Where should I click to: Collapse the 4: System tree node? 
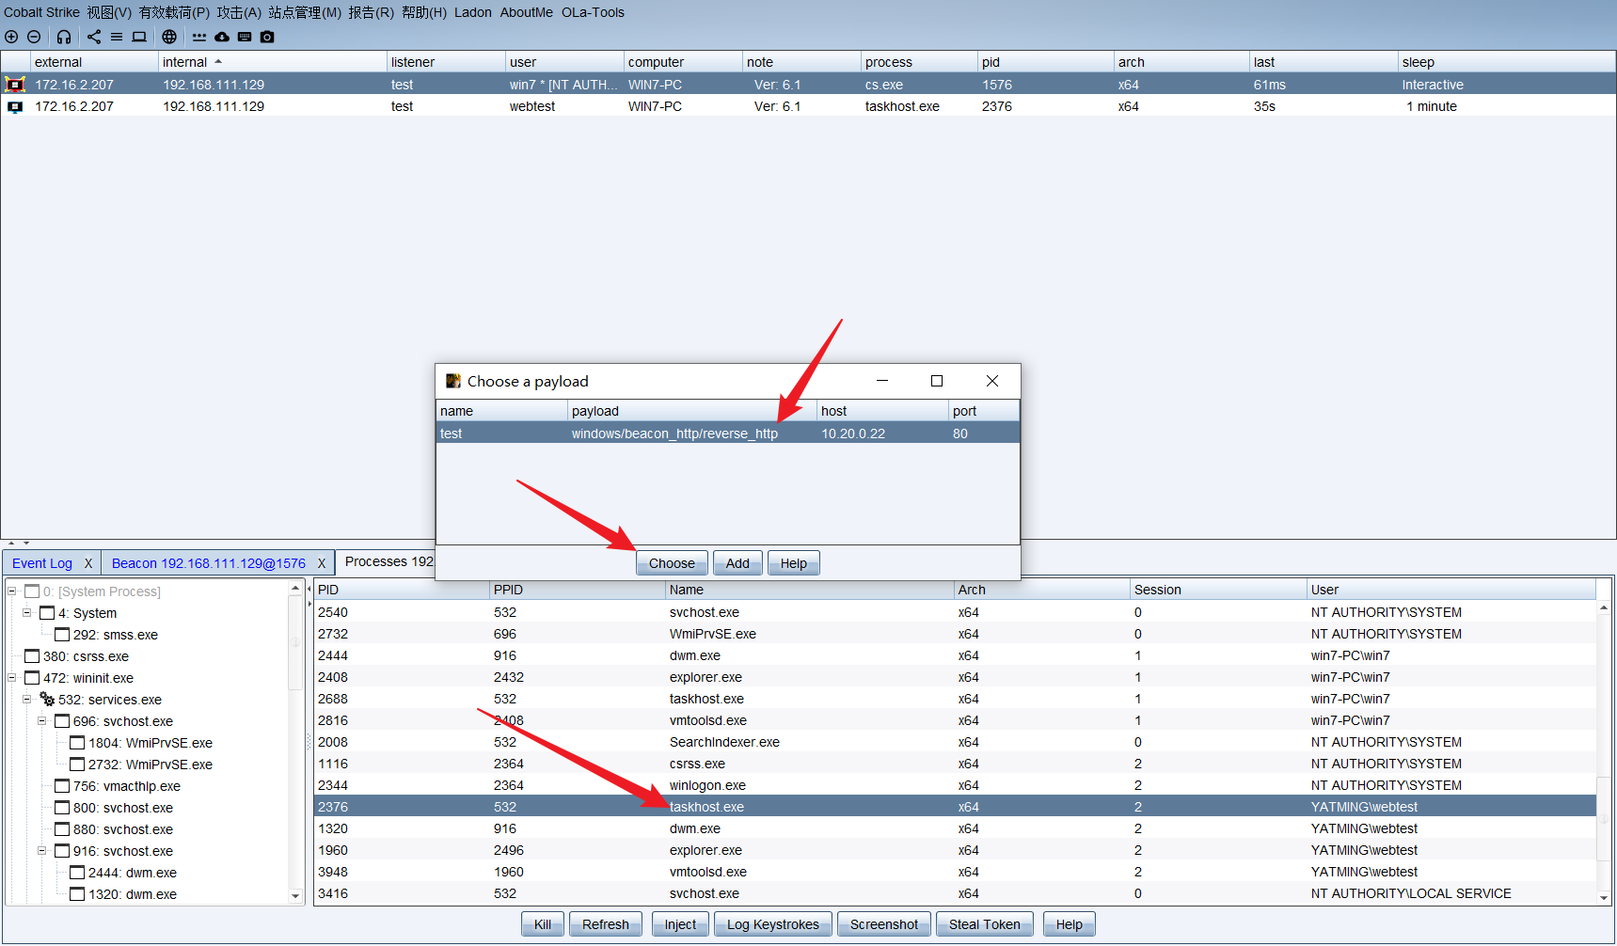pyautogui.click(x=27, y=612)
